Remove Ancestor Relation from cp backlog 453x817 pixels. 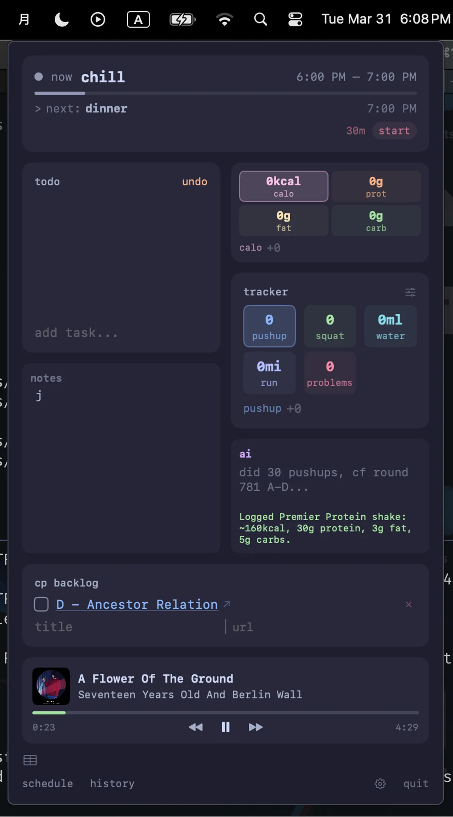click(x=408, y=605)
